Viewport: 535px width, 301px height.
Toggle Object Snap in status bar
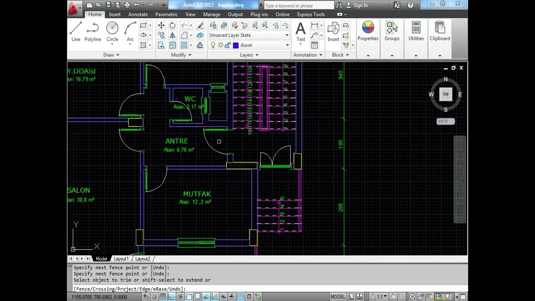[189, 297]
